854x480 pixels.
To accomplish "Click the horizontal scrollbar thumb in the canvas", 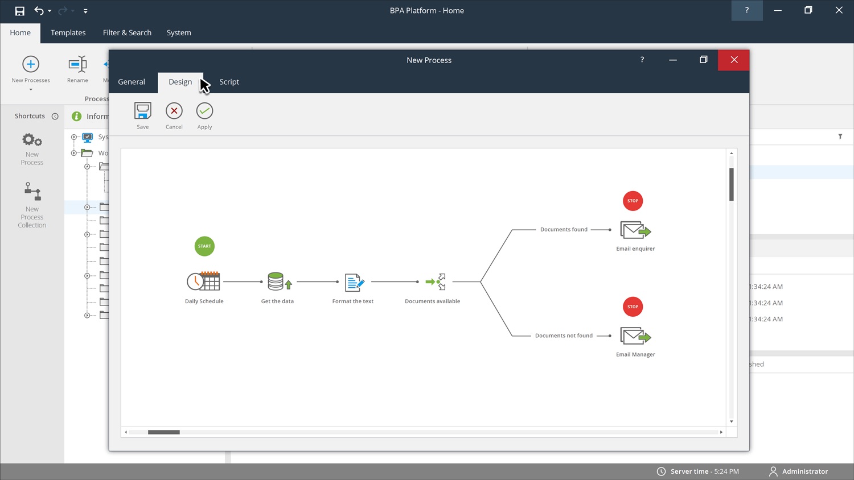I will (164, 432).
